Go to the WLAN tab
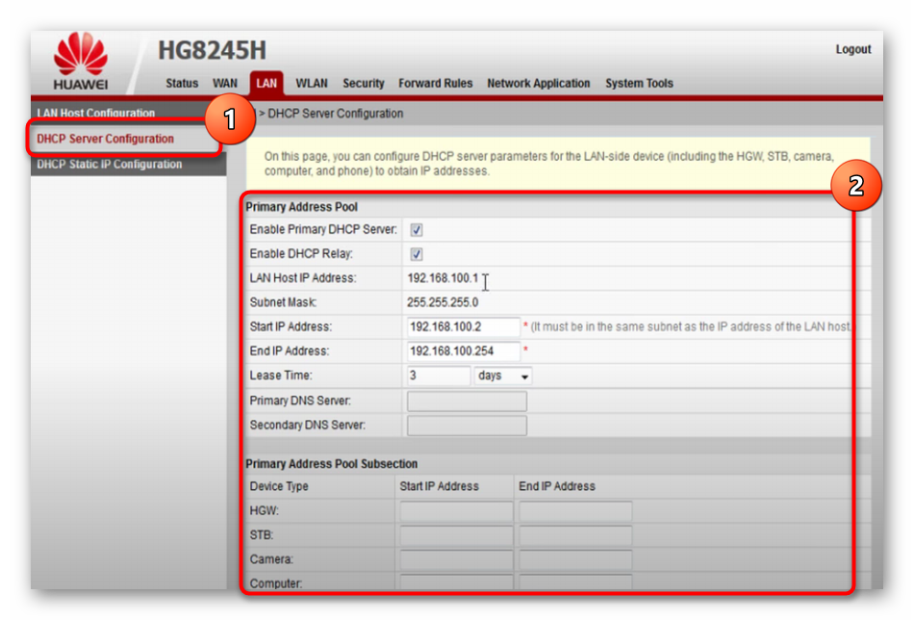 pos(312,84)
